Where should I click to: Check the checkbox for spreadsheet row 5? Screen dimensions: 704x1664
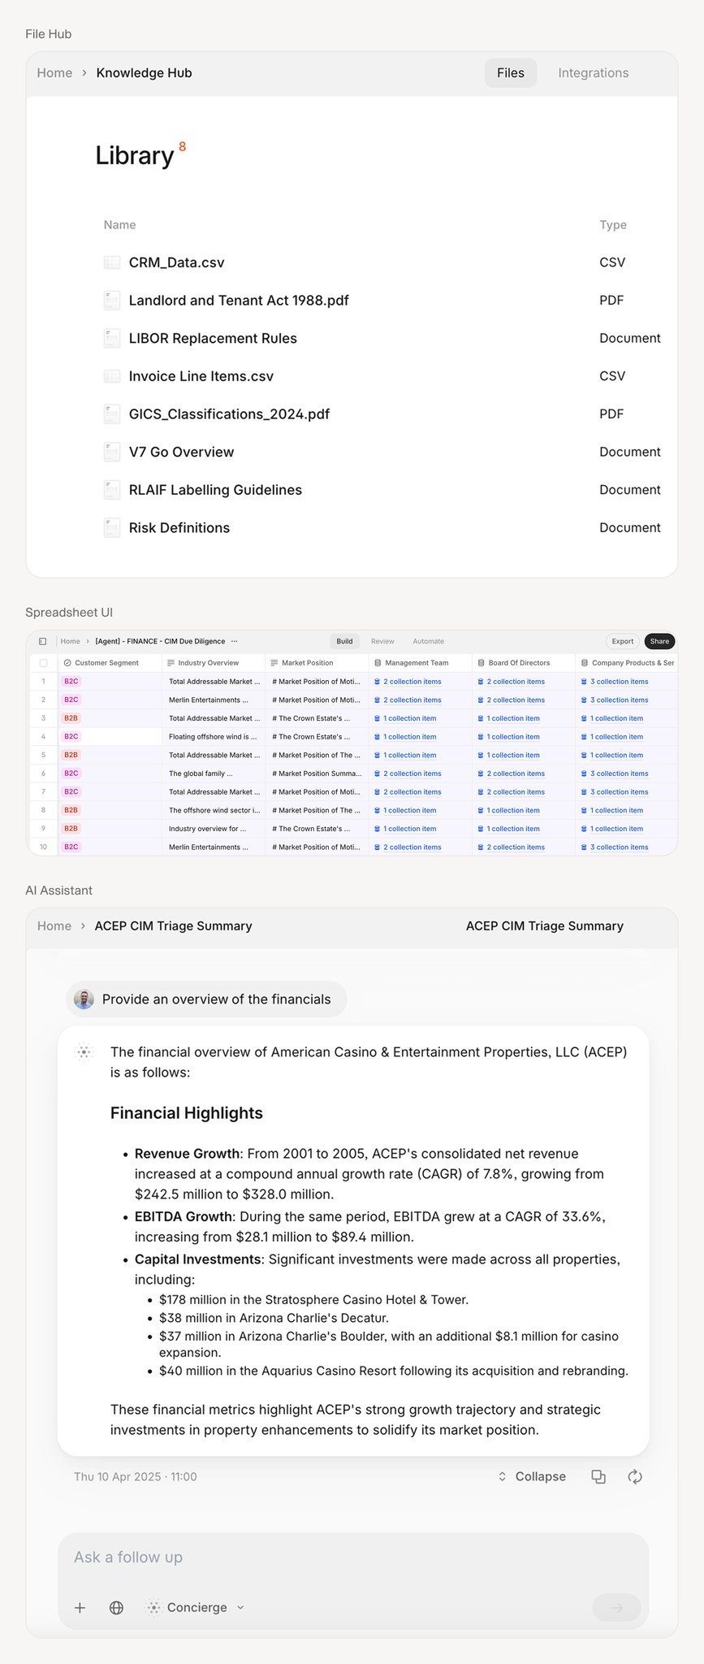pyautogui.click(x=44, y=755)
